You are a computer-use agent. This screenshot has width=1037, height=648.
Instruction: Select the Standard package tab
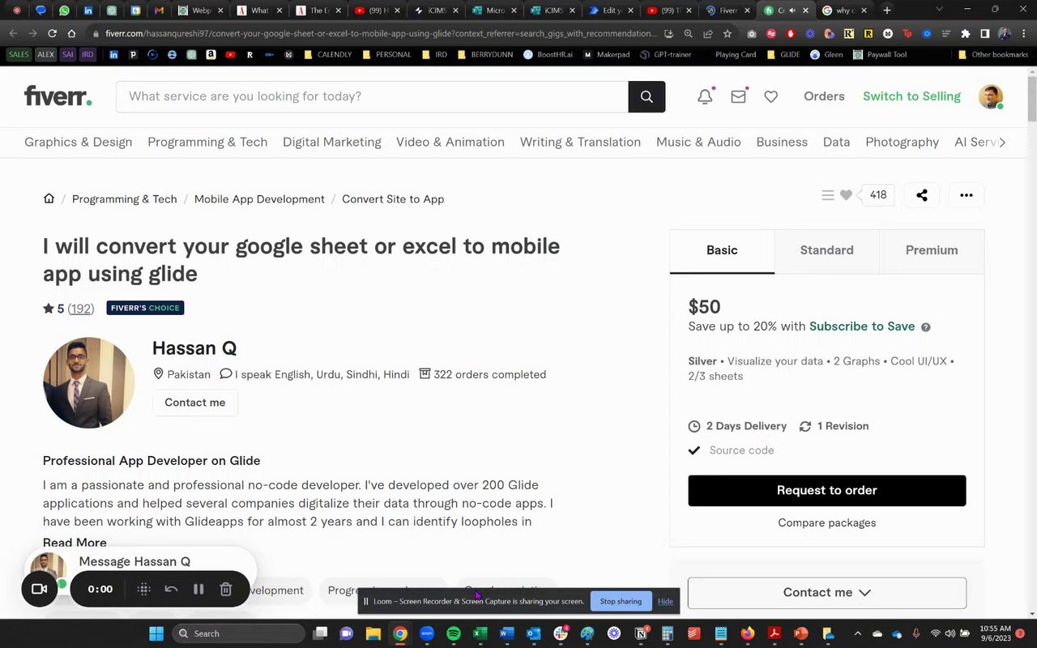pyautogui.click(x=827, y=251)
